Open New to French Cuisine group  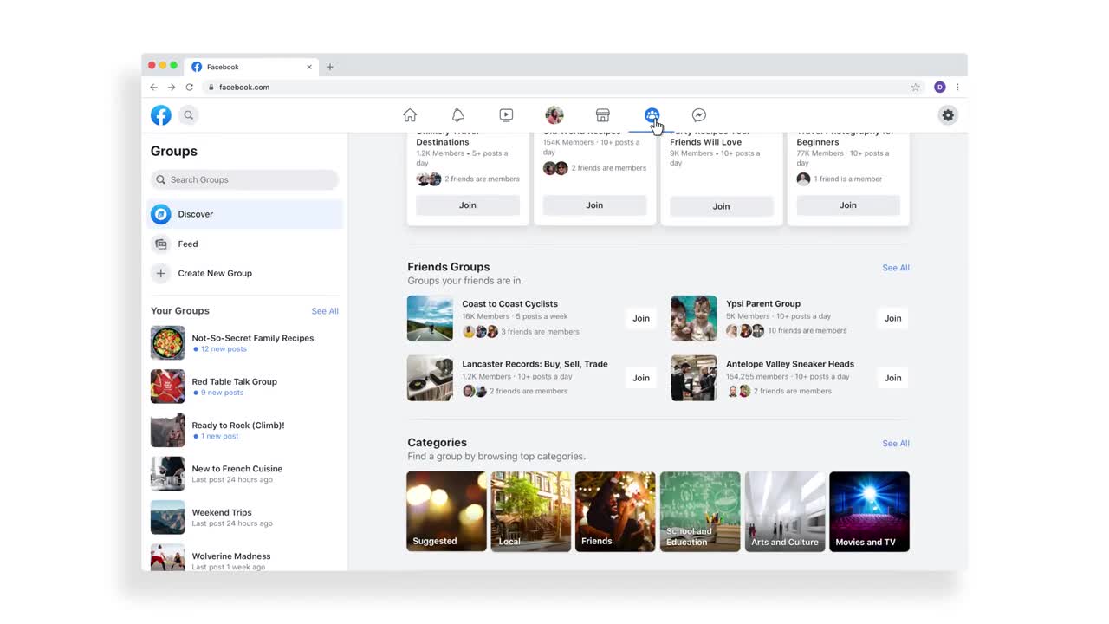(x=246, y=473)
